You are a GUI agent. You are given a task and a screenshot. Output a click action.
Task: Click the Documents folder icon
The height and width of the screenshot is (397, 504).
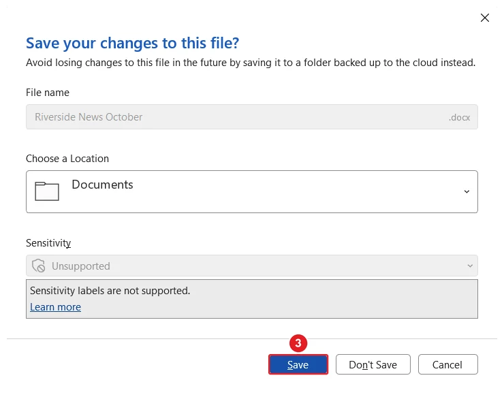(46, 191)
